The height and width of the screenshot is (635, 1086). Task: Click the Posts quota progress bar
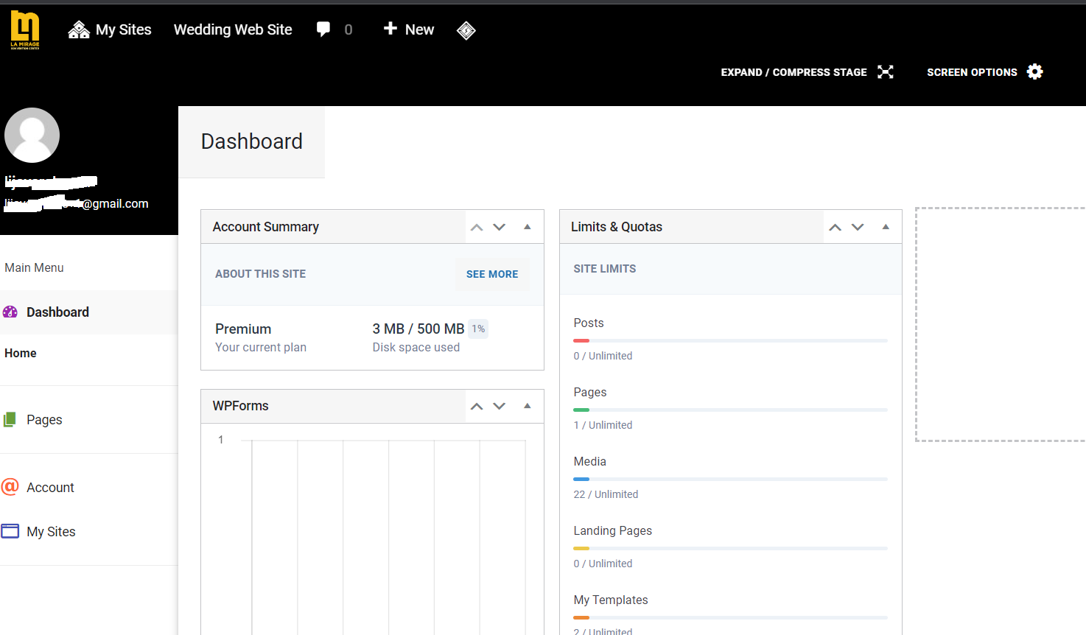tap(730, 340)
